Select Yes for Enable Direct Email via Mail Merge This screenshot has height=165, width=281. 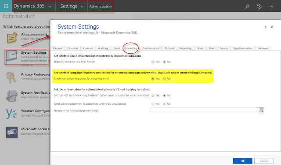click(x=153, y=62)
